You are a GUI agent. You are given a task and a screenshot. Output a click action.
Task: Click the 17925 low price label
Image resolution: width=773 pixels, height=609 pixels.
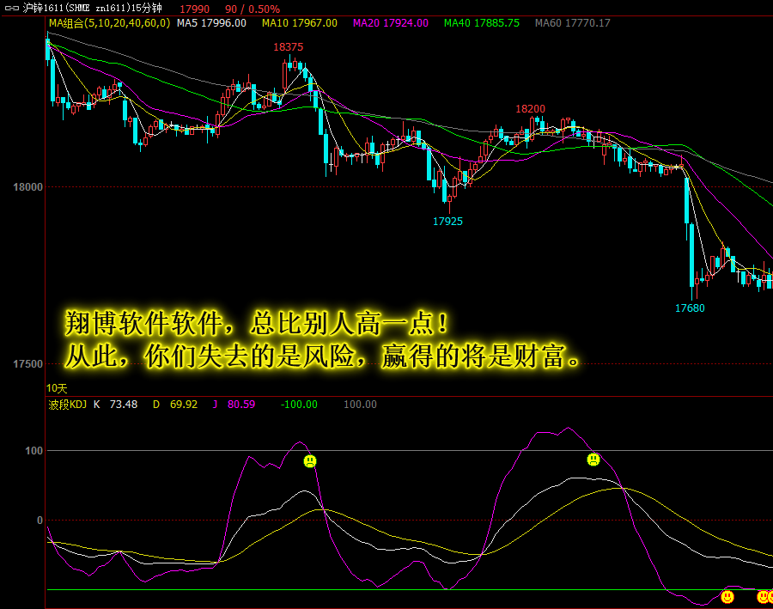pyautogui.click(x=447, y=222)
